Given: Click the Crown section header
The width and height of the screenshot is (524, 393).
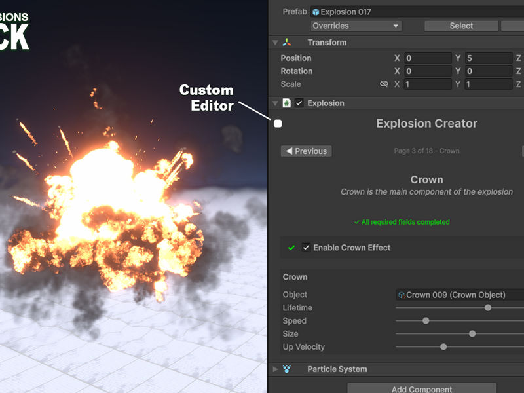Looking at the screenshot, I should 295,277.
